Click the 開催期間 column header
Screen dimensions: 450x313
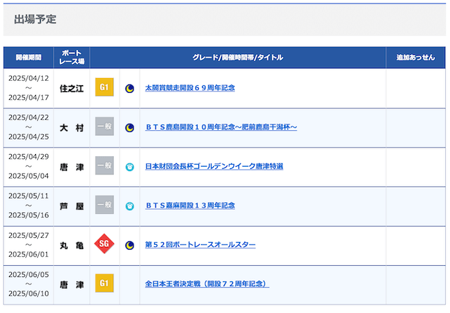28,58
